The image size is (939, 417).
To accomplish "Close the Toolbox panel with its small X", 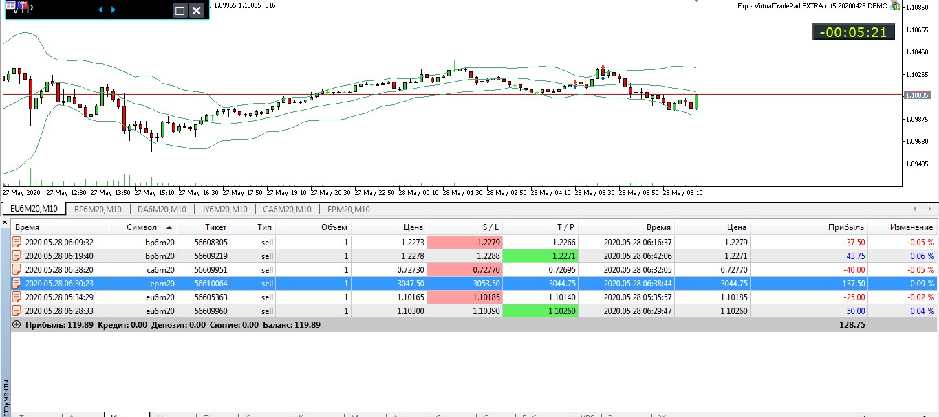I will pos(5,222).
